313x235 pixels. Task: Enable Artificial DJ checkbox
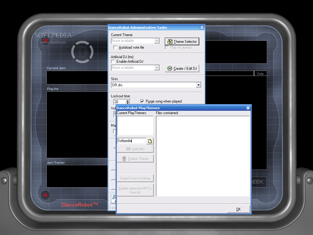pyautogui.click(x=113, y=62)
